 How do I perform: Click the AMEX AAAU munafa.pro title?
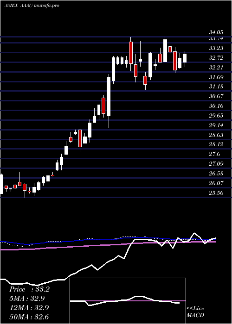pyautogui.click(x=32, y=6)
